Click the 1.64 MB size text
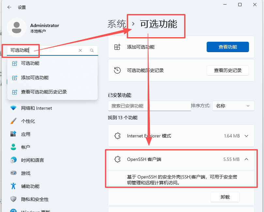 (x=232, y=136)
